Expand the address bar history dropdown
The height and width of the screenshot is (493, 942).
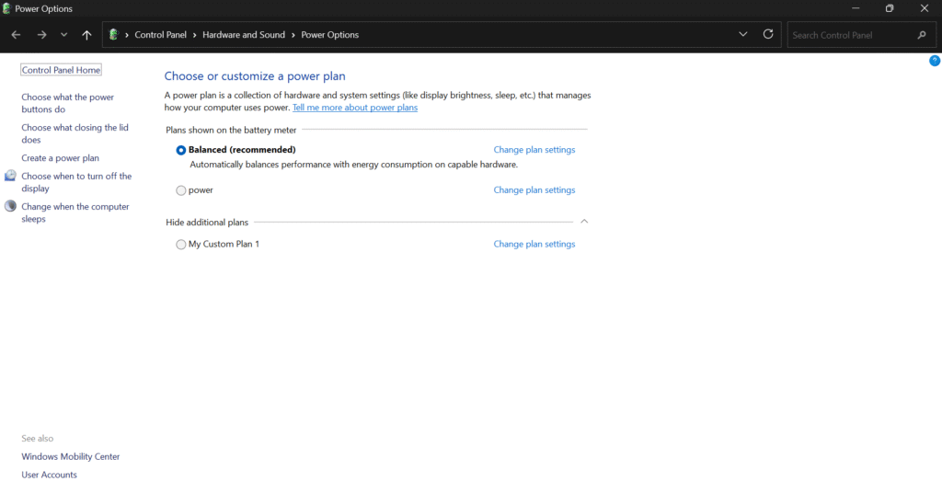[x=743, y=35]
